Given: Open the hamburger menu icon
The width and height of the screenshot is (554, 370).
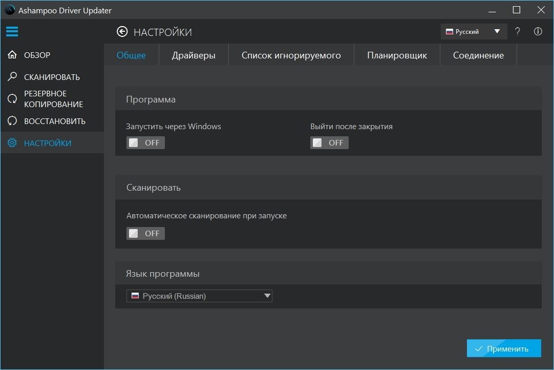Looking at the screenshot, I should 12,31.
